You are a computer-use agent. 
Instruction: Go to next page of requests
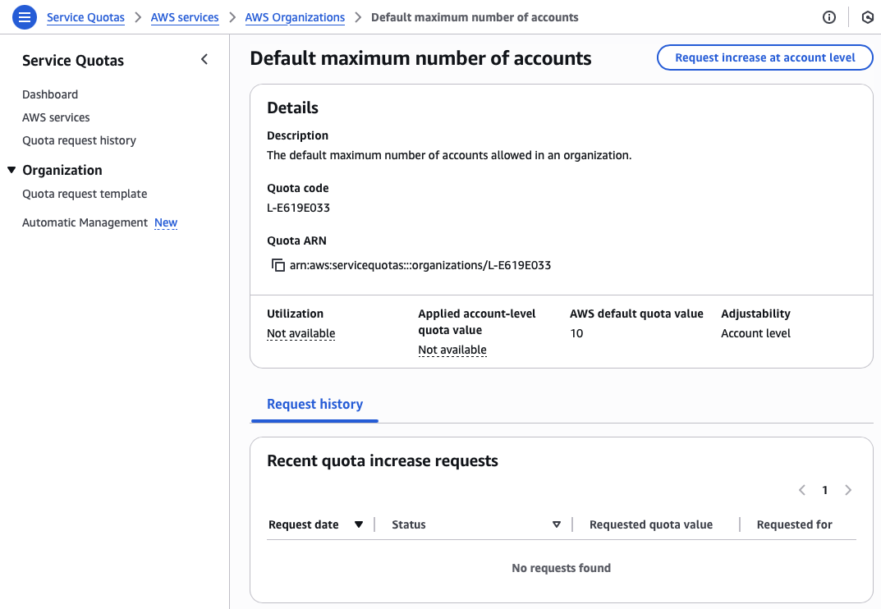click(848, 490)
